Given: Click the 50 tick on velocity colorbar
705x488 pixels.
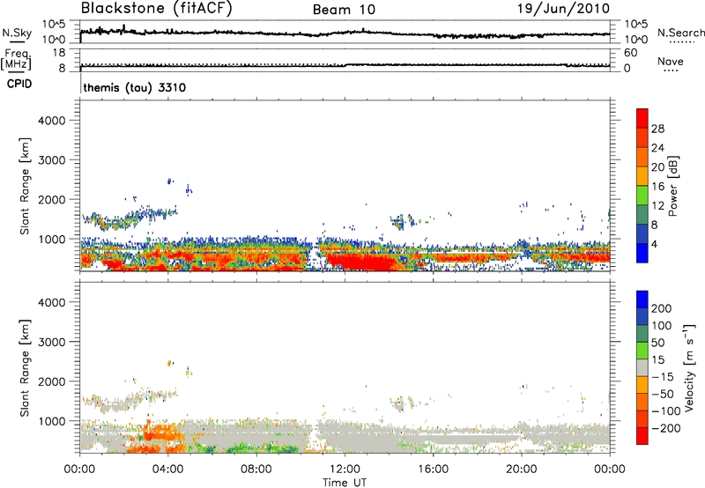Looking at the screenshot, I should [x=657, y=343].
